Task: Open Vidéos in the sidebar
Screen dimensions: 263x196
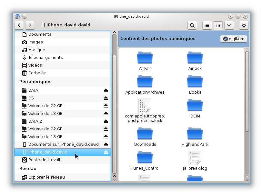Action: 63,65
